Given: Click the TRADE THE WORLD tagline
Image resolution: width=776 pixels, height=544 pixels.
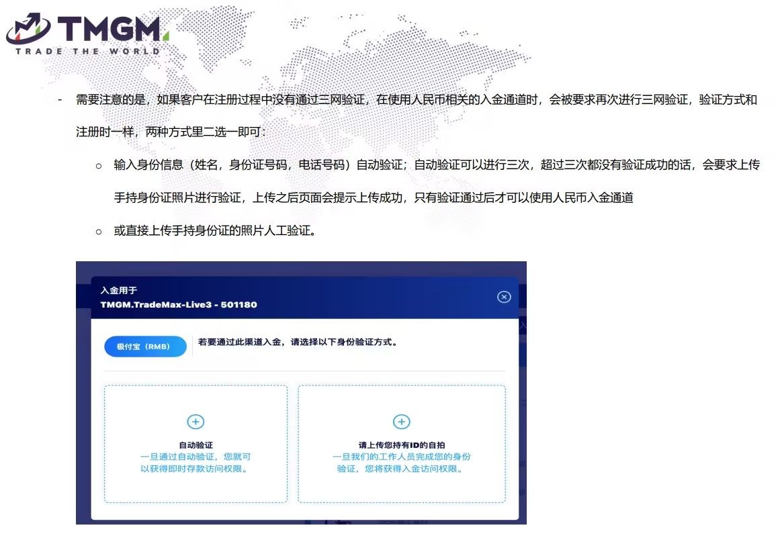Looking at the screenshot, I should point(87,51).
